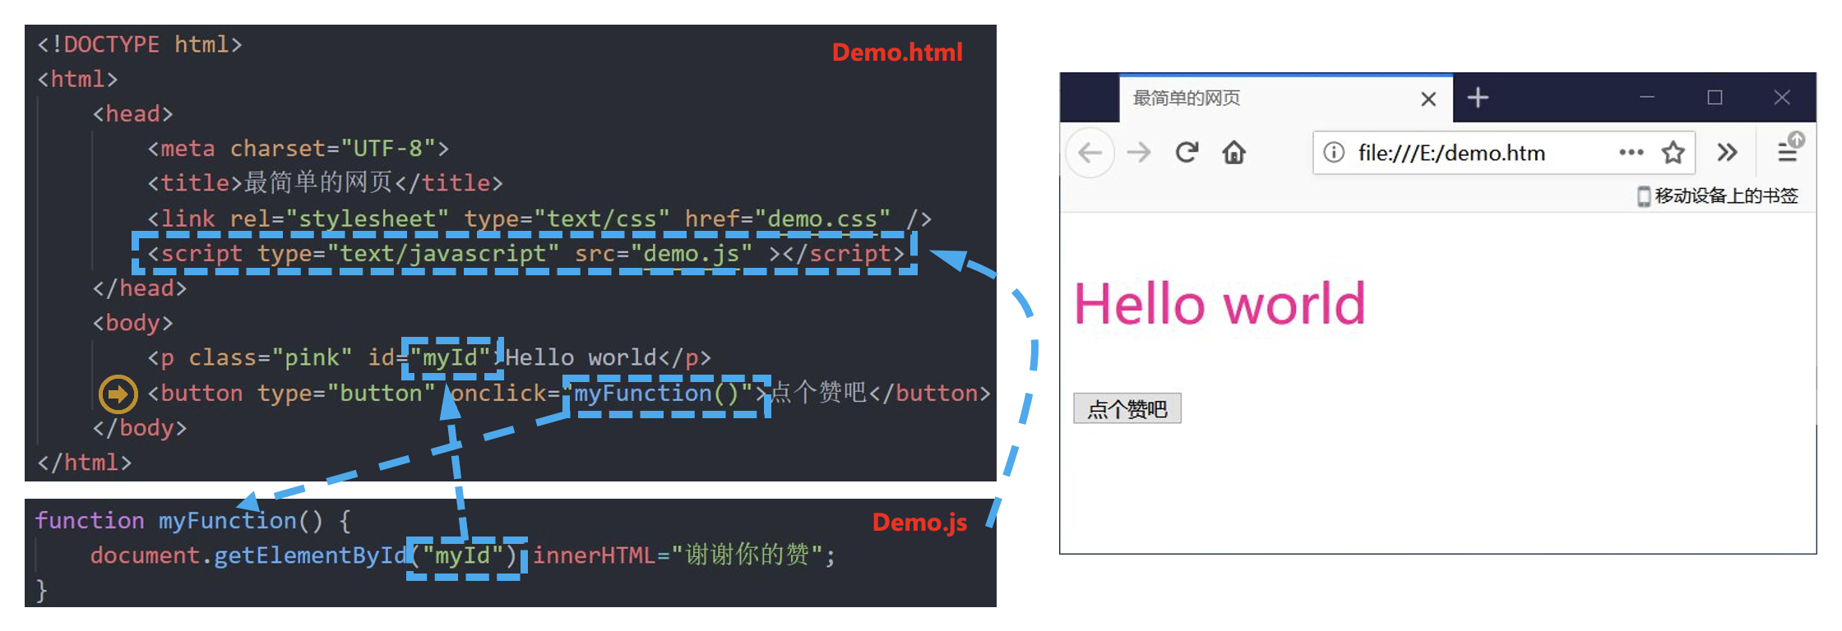The width and height of the screenshot is (1842, 631).
Task: Open a new browser tab
Action: pyautogui.click(x=1478, y=98)
